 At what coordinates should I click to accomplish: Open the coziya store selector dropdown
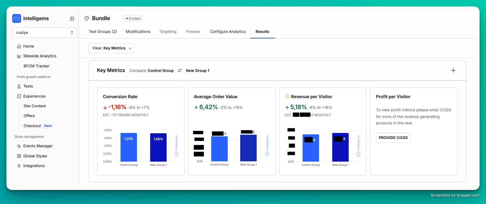[x=44, y=33]
